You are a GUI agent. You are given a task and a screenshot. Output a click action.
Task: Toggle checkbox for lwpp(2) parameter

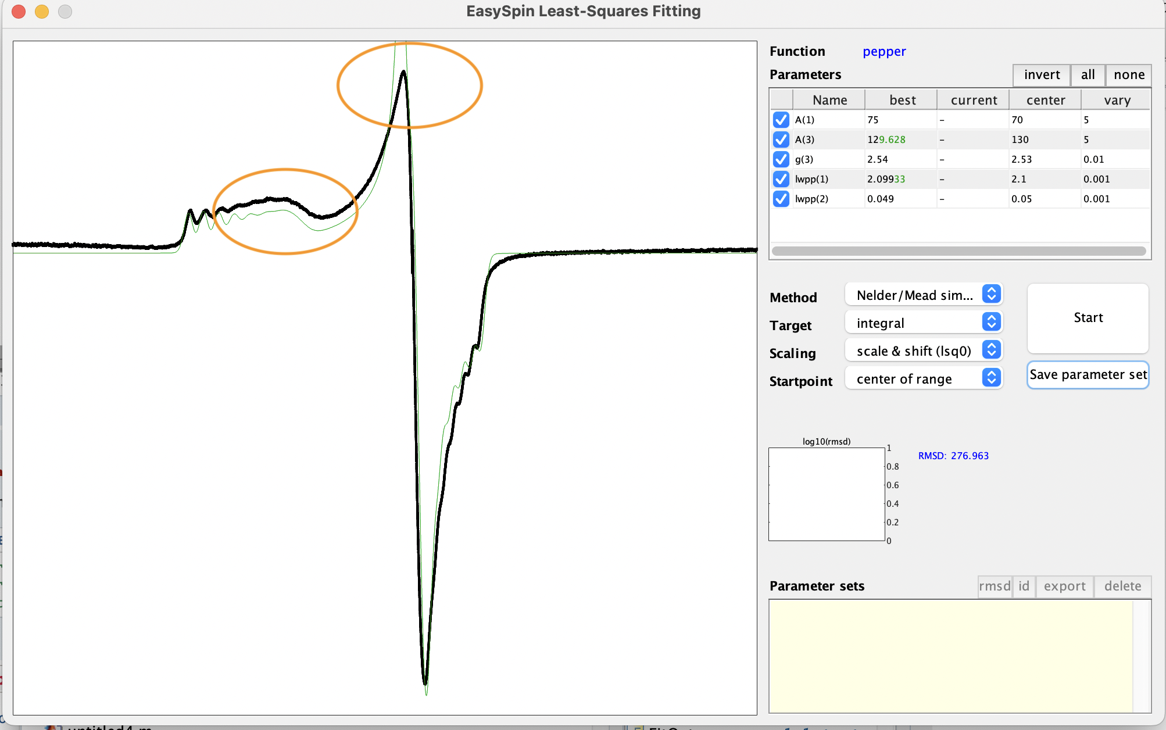tap(779, 199)
